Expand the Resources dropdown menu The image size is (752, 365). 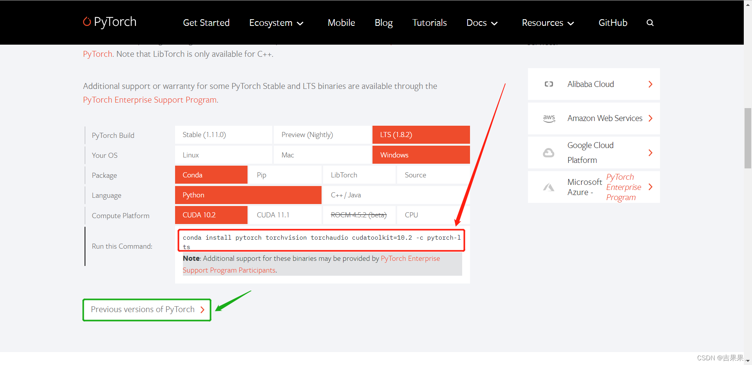548,23
